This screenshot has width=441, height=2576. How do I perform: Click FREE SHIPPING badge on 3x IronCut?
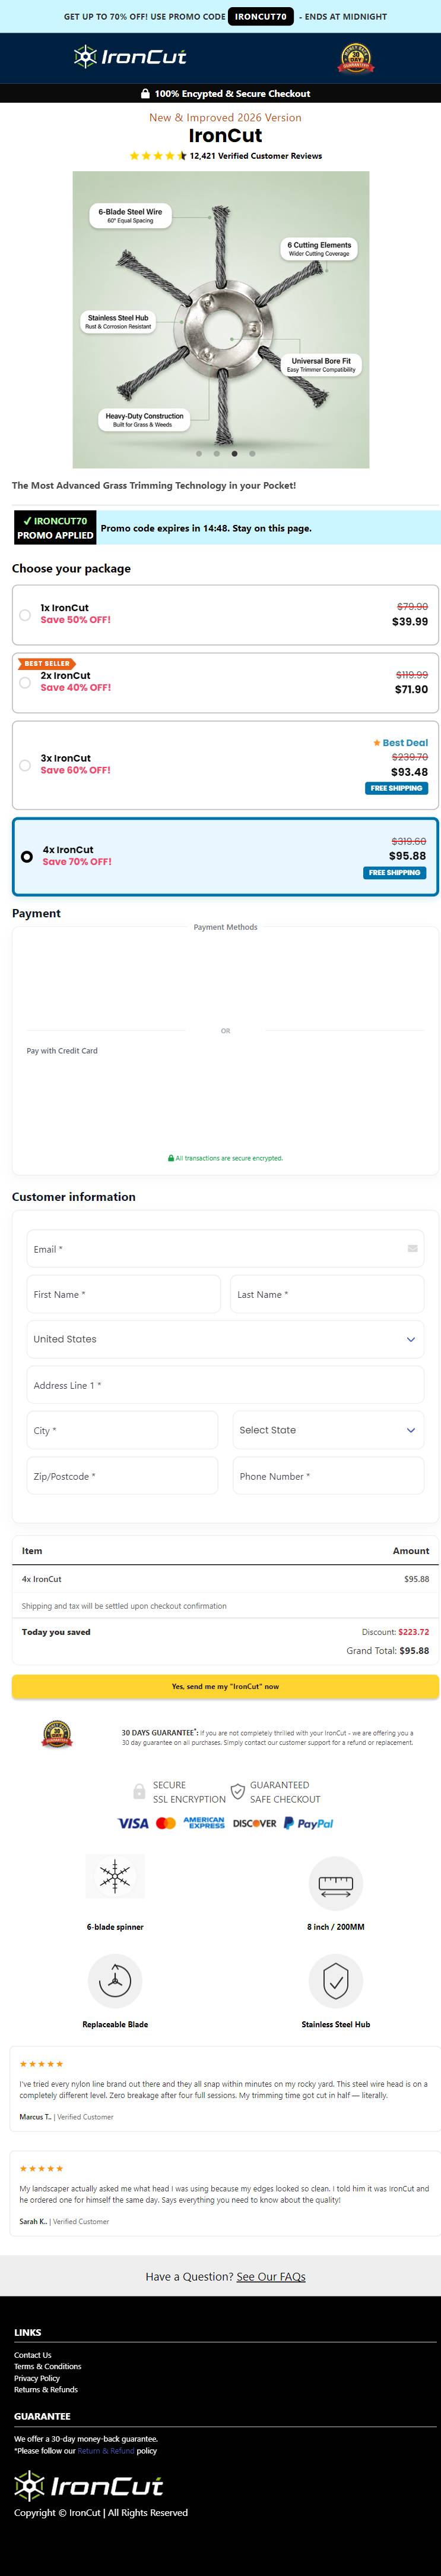point(396,788)
